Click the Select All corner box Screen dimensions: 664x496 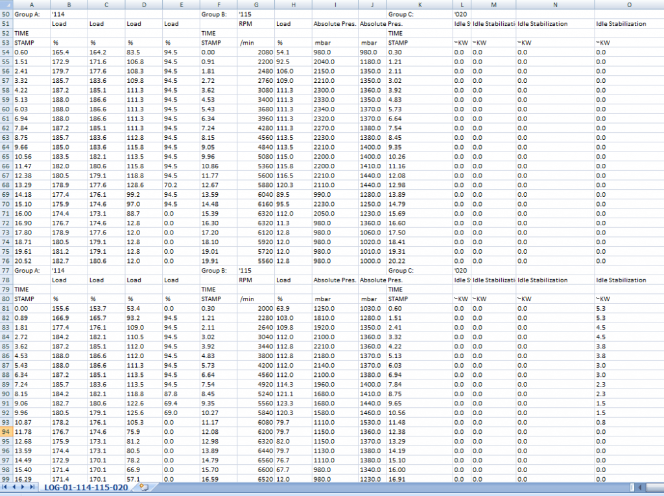point(6,5)
